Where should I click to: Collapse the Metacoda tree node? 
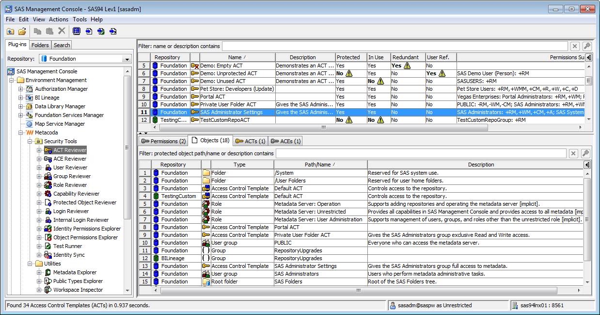tap(20, 133)
